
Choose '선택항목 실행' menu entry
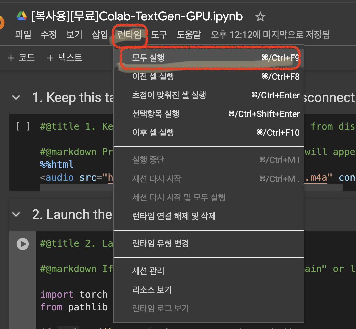click(209, 114)
